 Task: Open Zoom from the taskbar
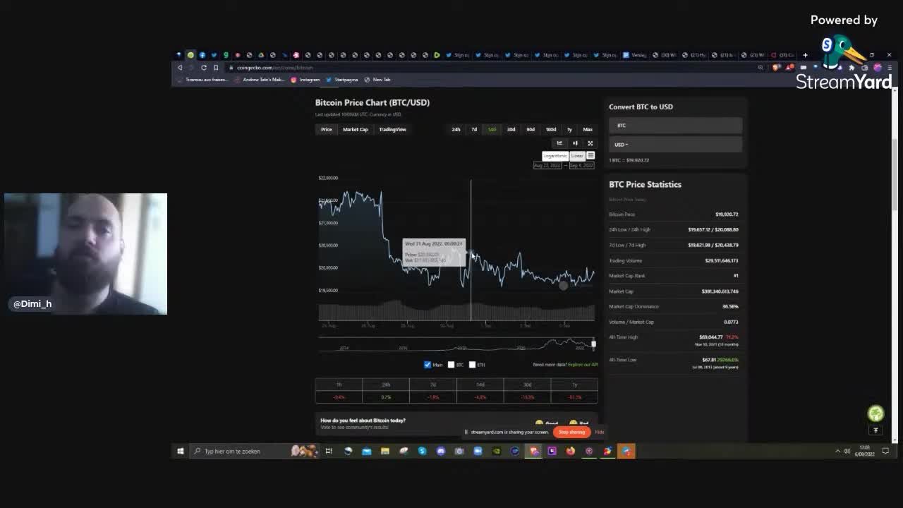tap(478, 452)
